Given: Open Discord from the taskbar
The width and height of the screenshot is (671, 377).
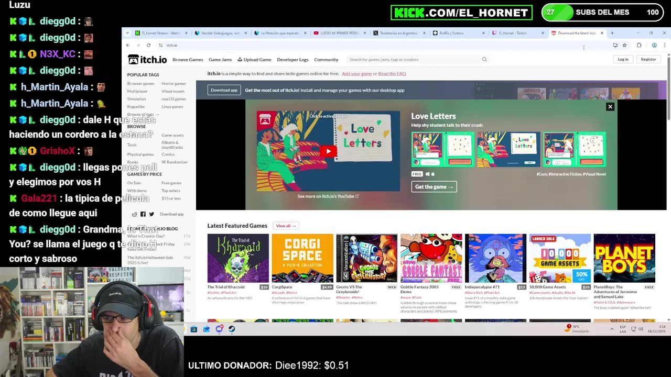Looking at the screenshot, I should coord(219,329).
